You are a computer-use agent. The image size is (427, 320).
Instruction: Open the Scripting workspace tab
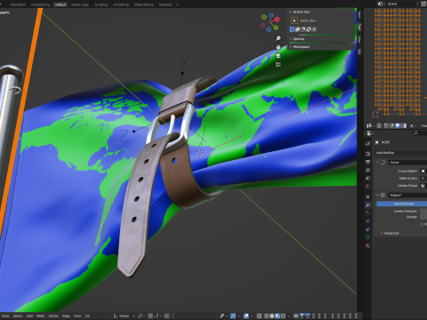point(101,4)
